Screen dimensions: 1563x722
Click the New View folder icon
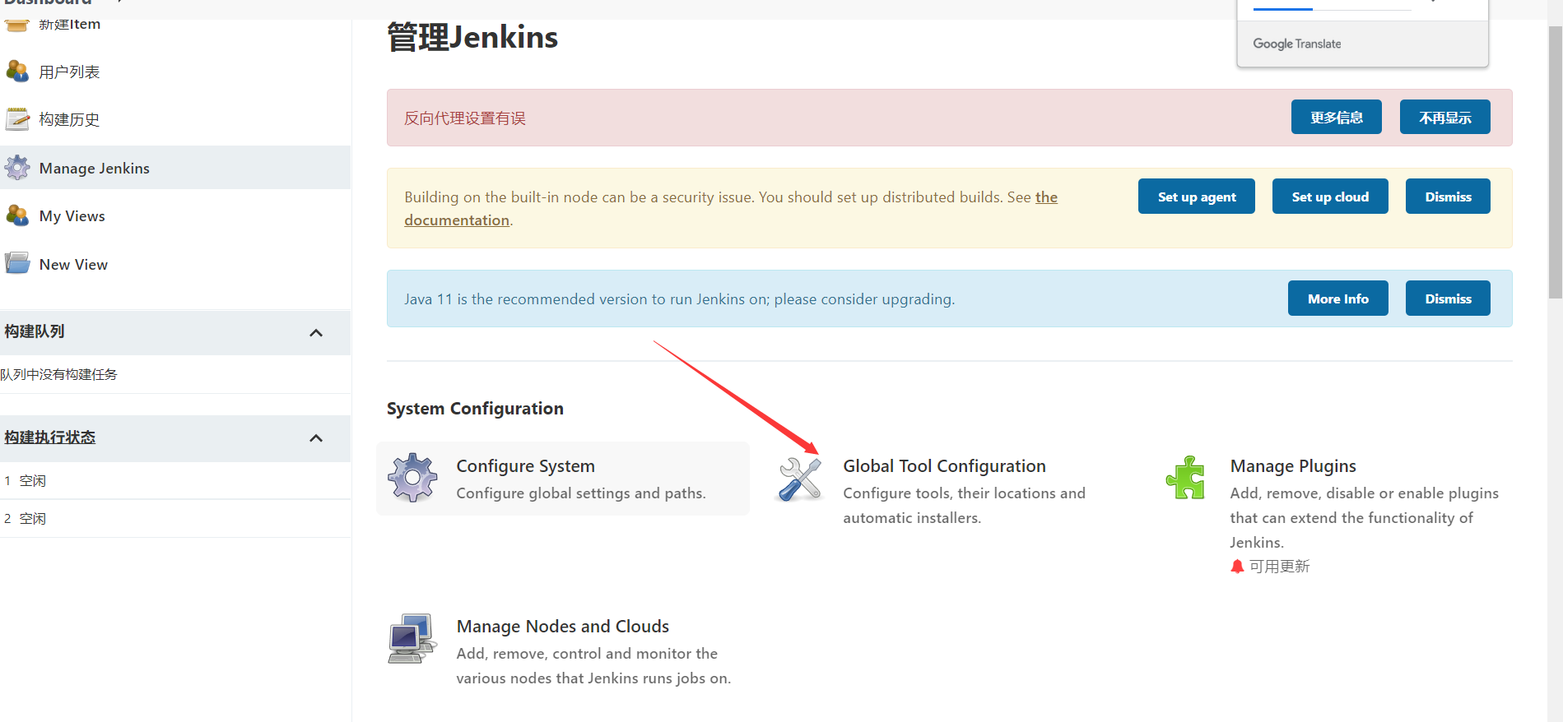[x=17, y=264]
